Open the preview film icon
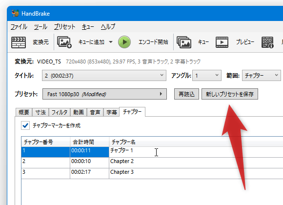The height and width of the screenshot is (205, 283). pyautogui.click(x=222, y=42)
